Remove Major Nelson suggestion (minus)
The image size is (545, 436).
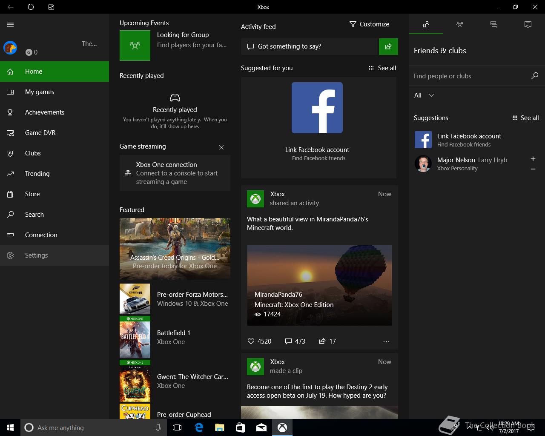point(533,169)
